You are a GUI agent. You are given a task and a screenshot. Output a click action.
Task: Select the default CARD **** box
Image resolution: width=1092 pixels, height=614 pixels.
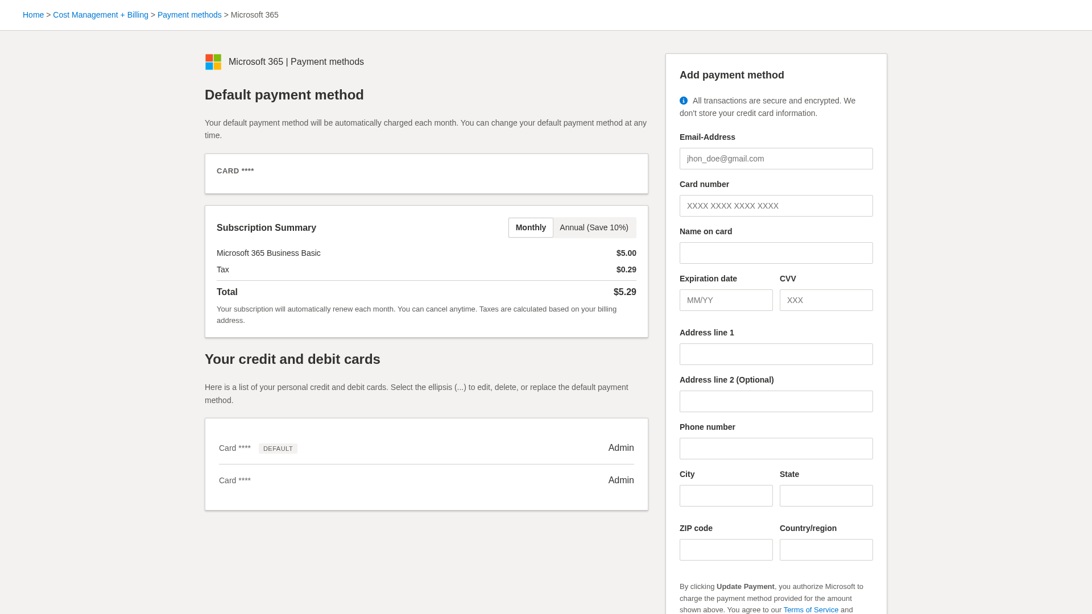tap(427, 174)
